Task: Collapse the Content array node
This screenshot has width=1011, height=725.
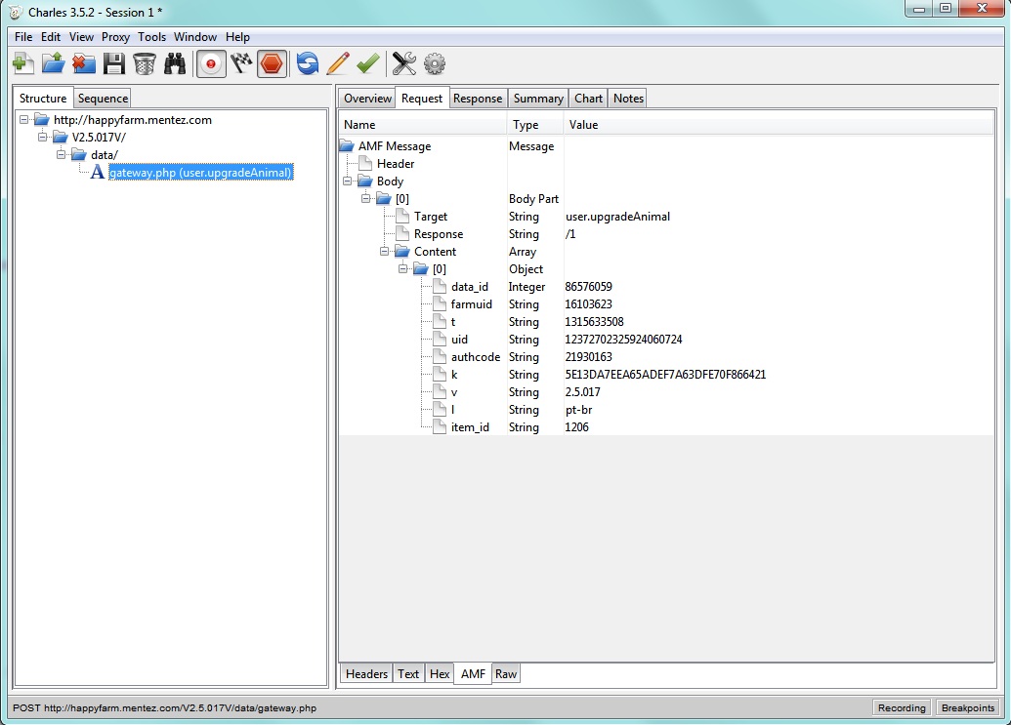Action: 384,251
